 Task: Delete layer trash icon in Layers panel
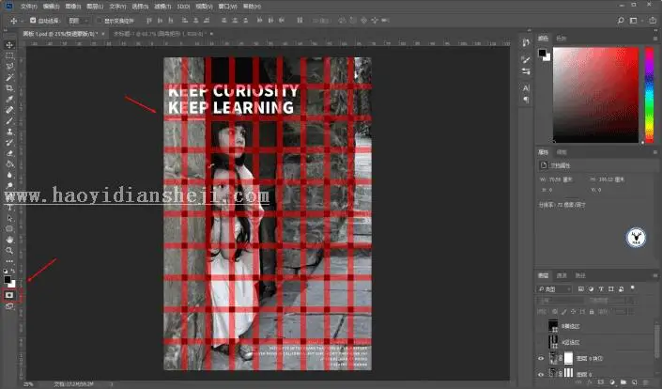646,382
